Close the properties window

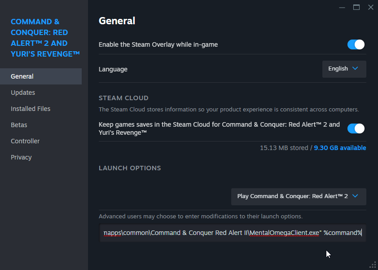370,7
